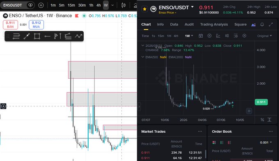This screenshot has height=161, width=279.
Task: Select the 4H interval on Binance chart
Action: tap(176, 36)
